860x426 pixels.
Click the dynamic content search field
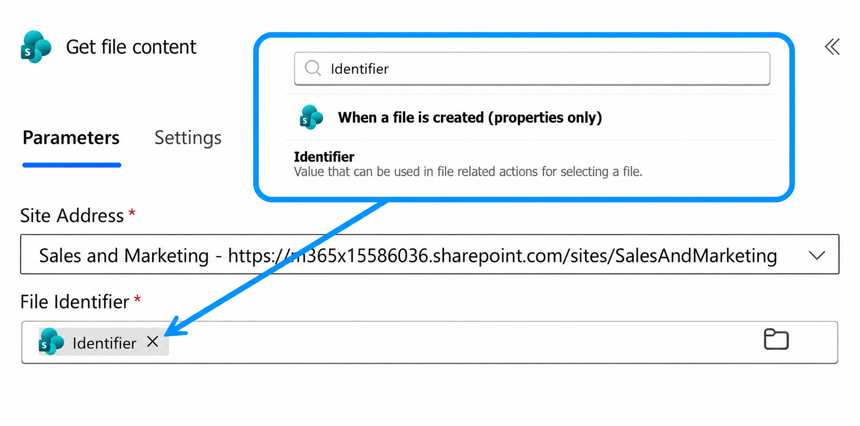pyautogui.click(x=532, y=69)
